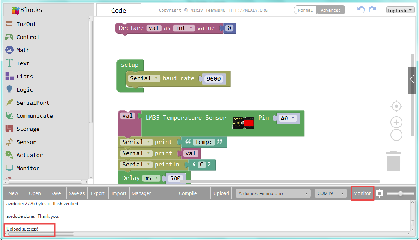Open the SerialPort plug icon category
The image size is (419, 240).
[x=9, y=102]
